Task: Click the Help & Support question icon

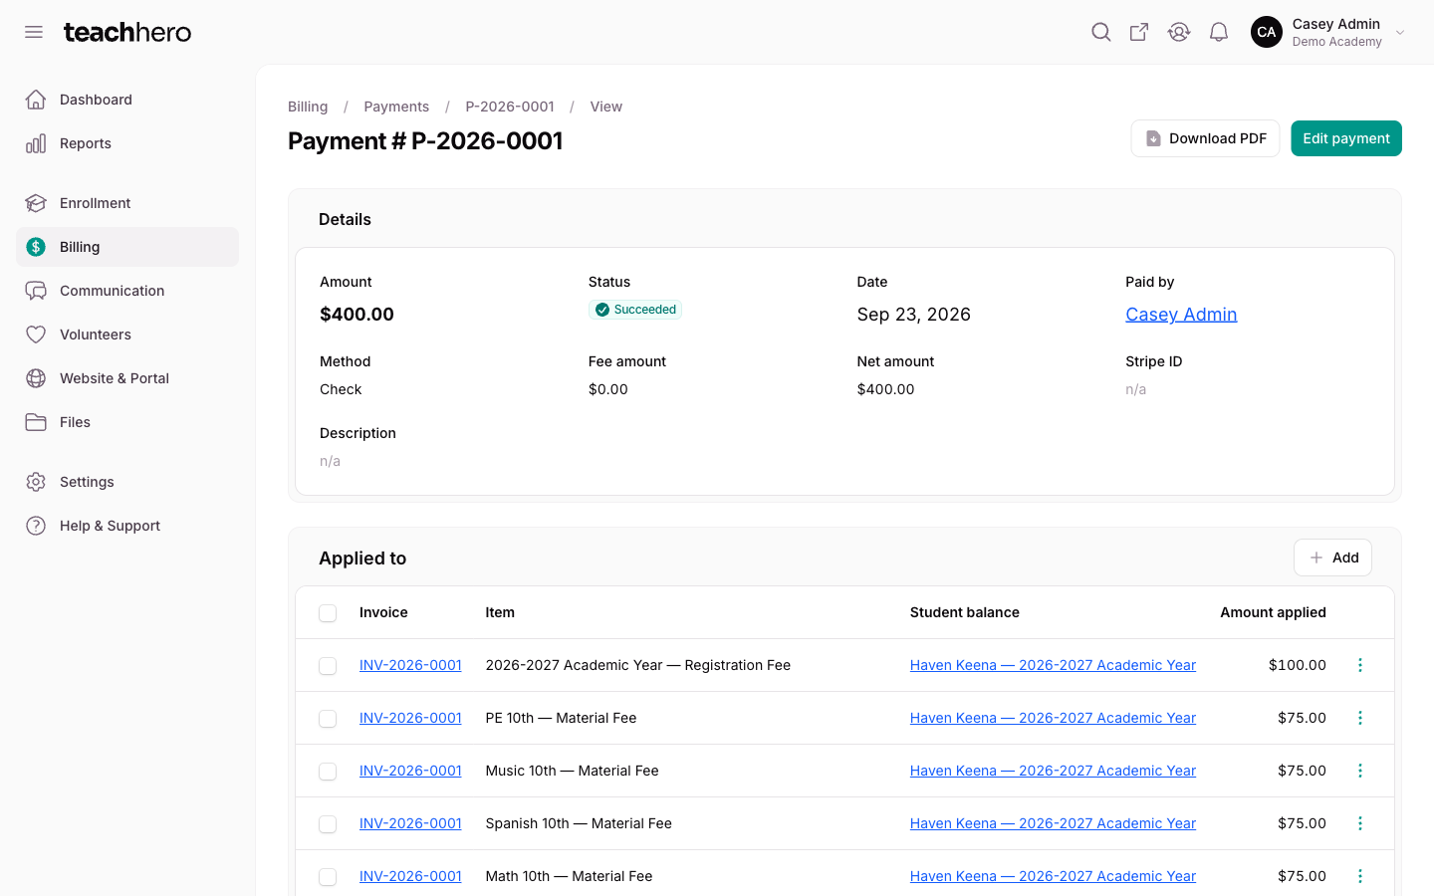Action: point(36,526)
